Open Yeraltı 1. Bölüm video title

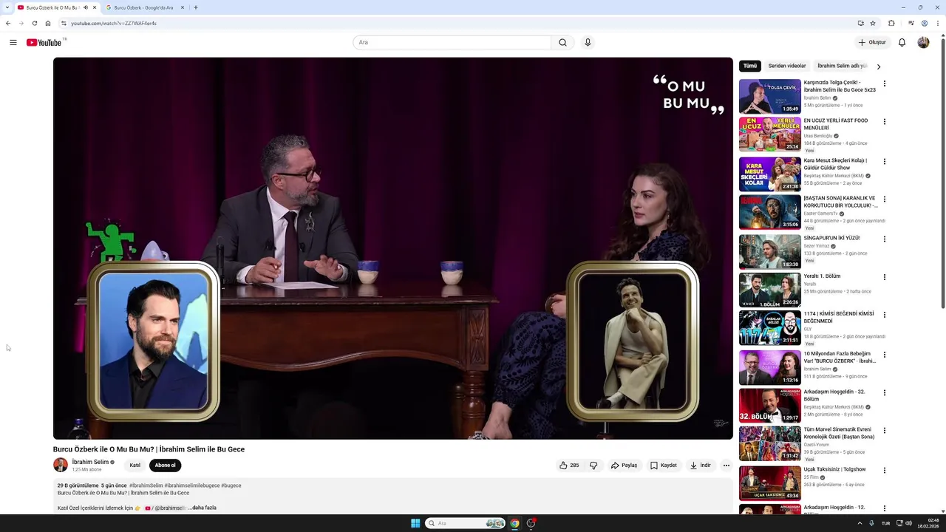tap(822, 276)
